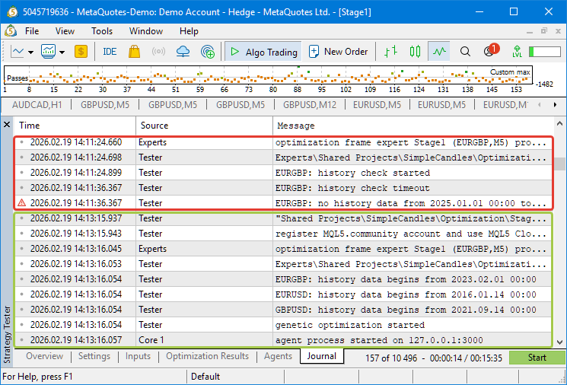Screen dimensions: 567x385
Task: Click the optimization passes graph
Action: click(x=268, y=75)
